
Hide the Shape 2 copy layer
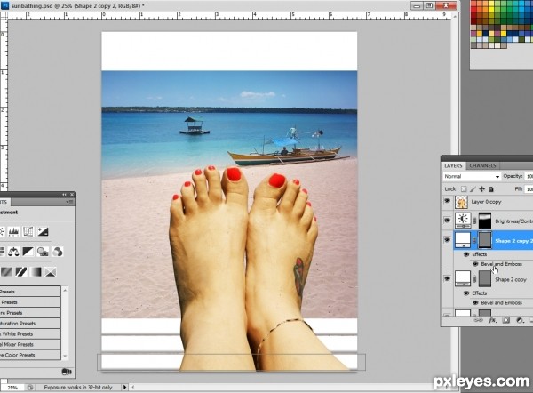448,278
